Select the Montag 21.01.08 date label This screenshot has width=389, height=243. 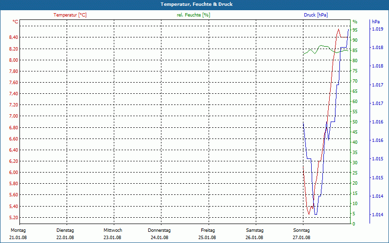[x=18, y=234]
